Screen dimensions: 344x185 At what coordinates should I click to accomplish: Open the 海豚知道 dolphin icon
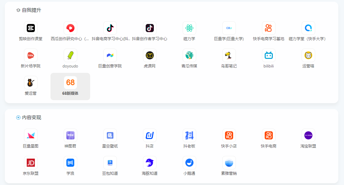point(150,163)
